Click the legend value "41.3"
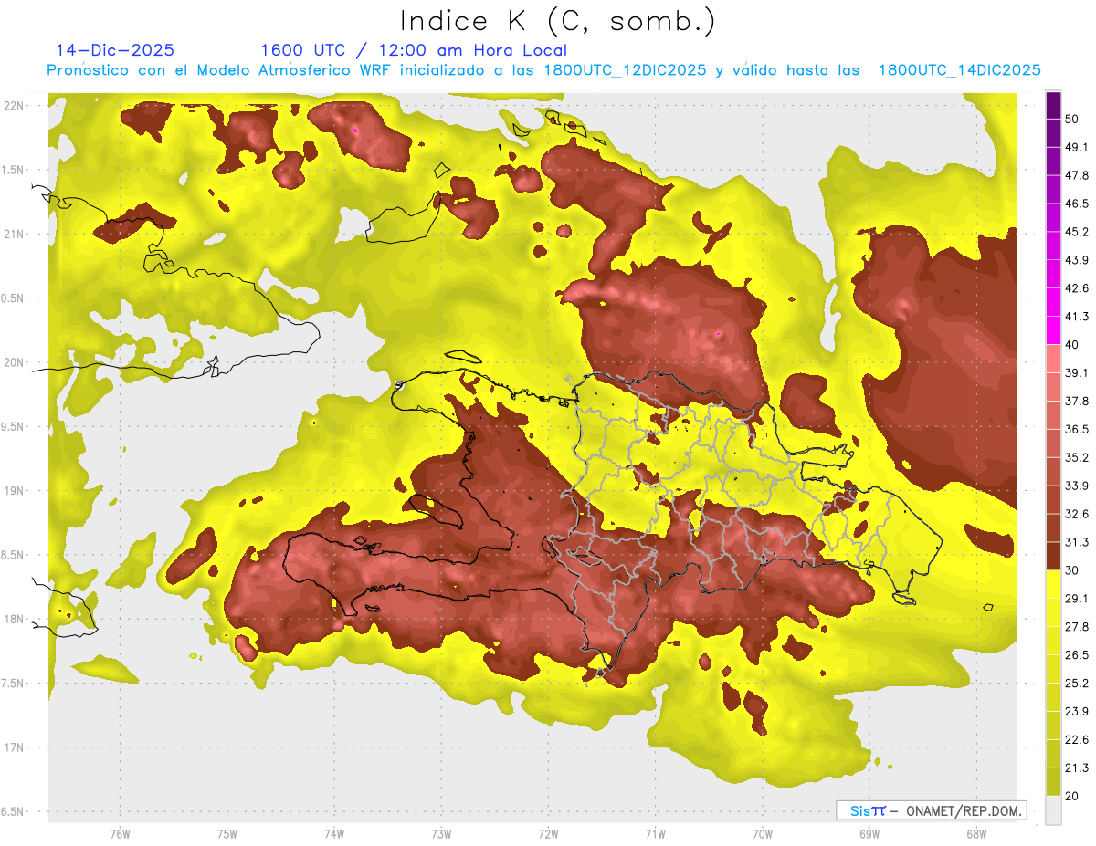This screenshot has height=846, width=1096. (x=1076, y=317)
